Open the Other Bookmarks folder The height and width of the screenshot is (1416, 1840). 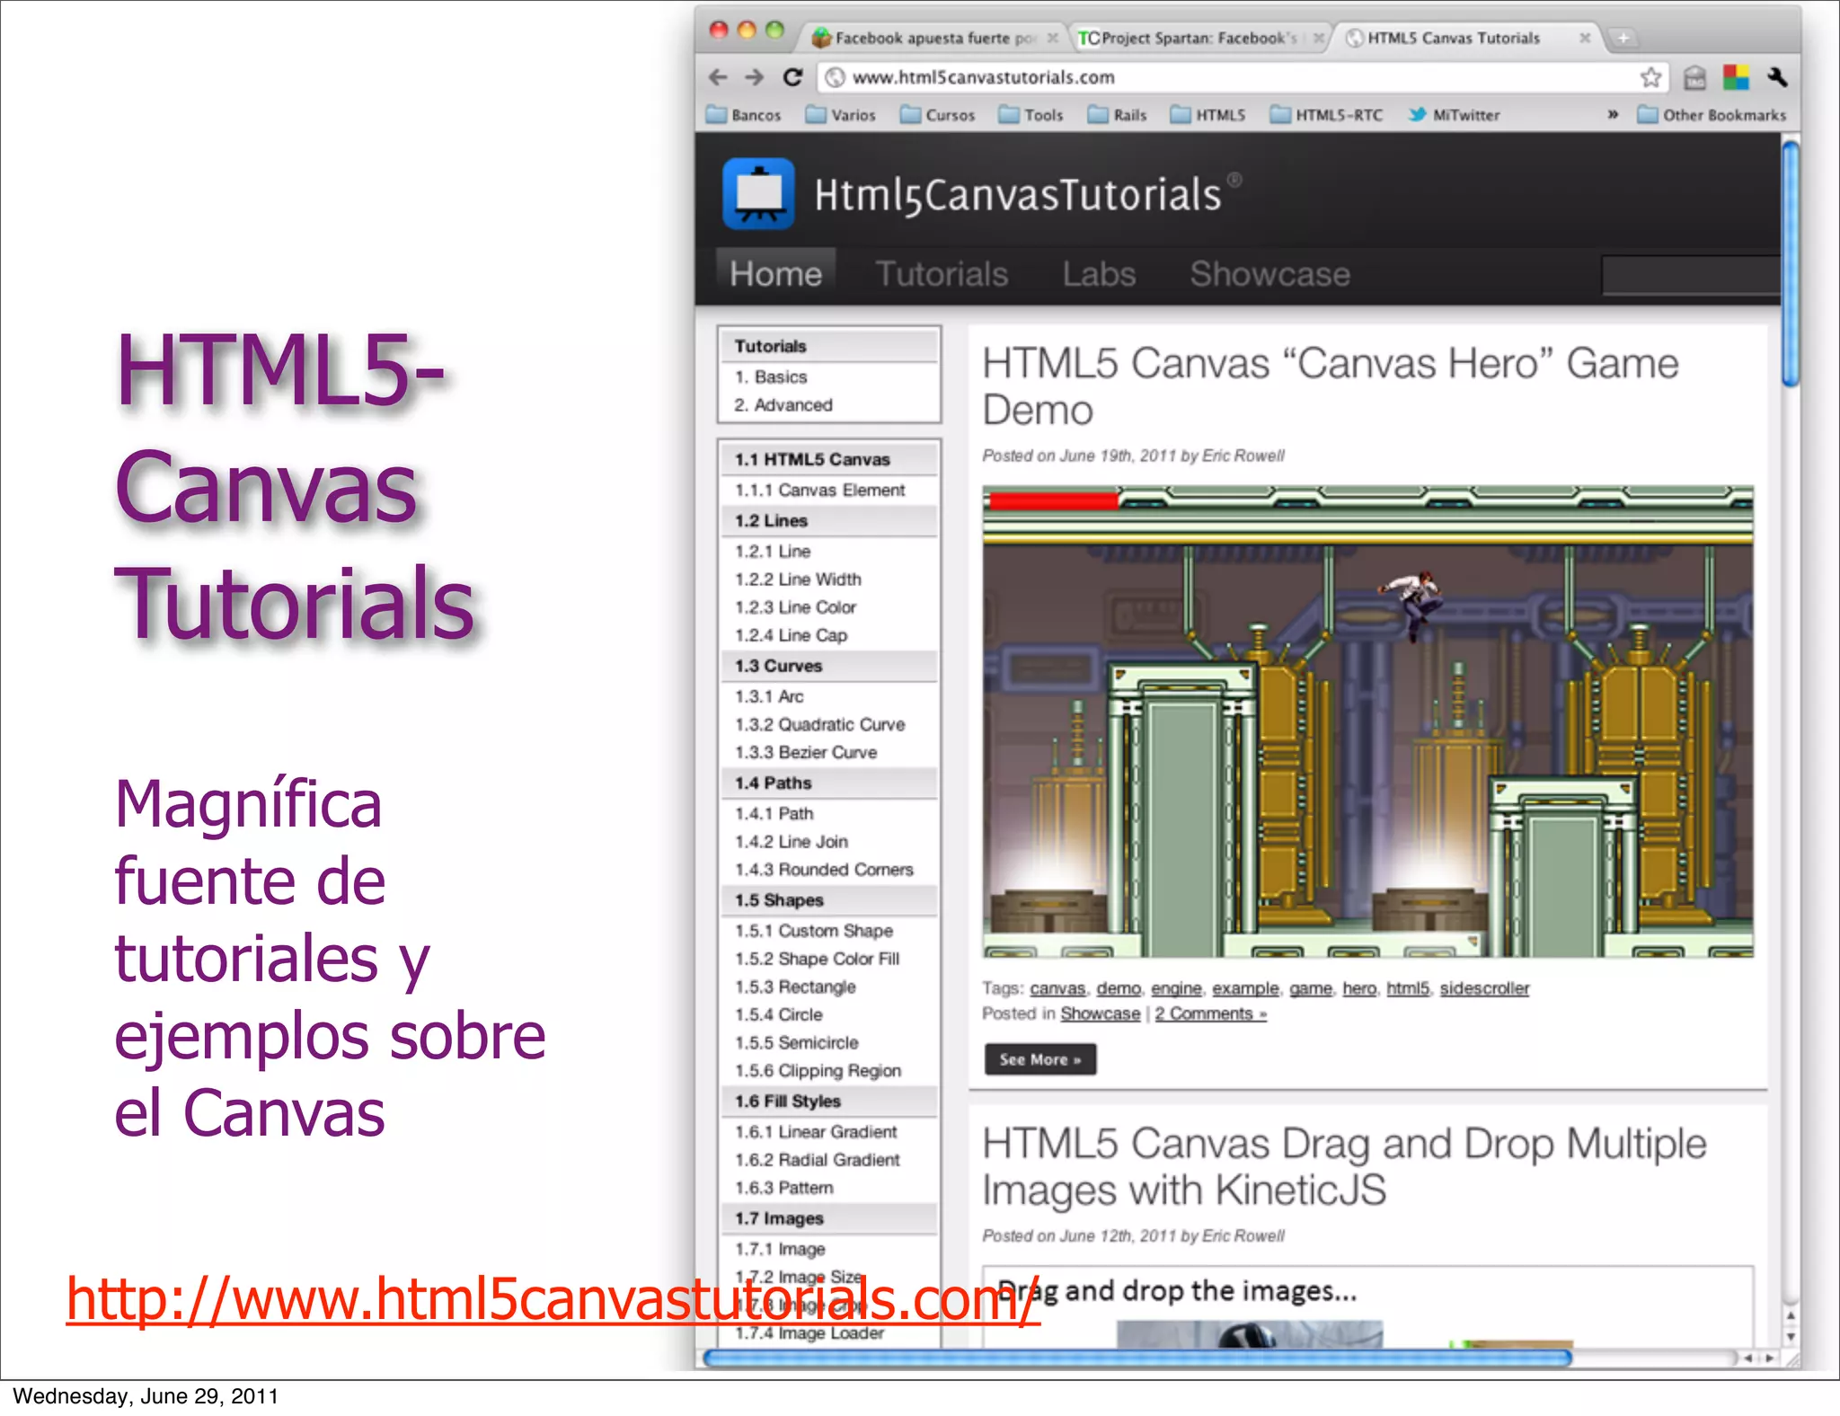pyautogui.click(x=1712, y=115)
